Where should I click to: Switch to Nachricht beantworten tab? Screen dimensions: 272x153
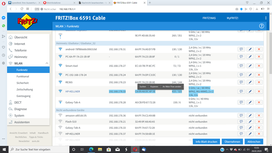[94, 3]
